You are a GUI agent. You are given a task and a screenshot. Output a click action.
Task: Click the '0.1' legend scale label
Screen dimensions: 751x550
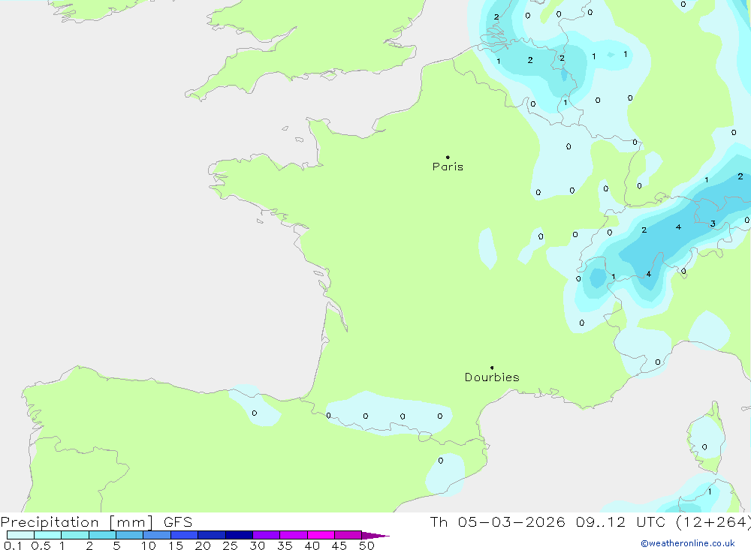point(13,545)
